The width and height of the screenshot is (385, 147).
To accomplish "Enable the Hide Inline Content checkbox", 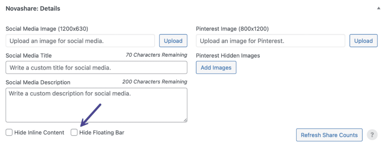I will point(9,132).
